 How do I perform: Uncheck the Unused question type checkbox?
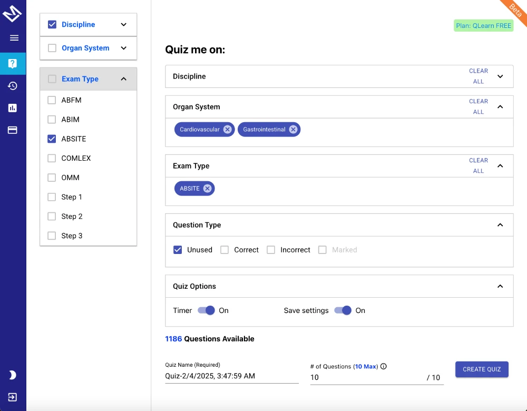(x=178, y=250)
